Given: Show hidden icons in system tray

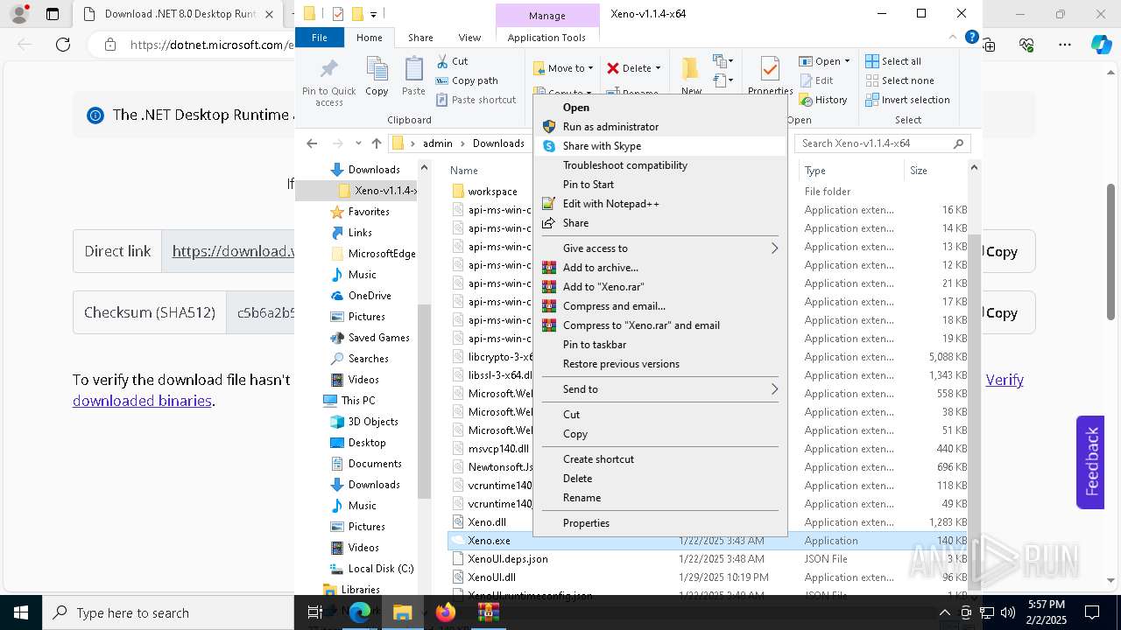Looking at the screenshot, I should point(944,612).
